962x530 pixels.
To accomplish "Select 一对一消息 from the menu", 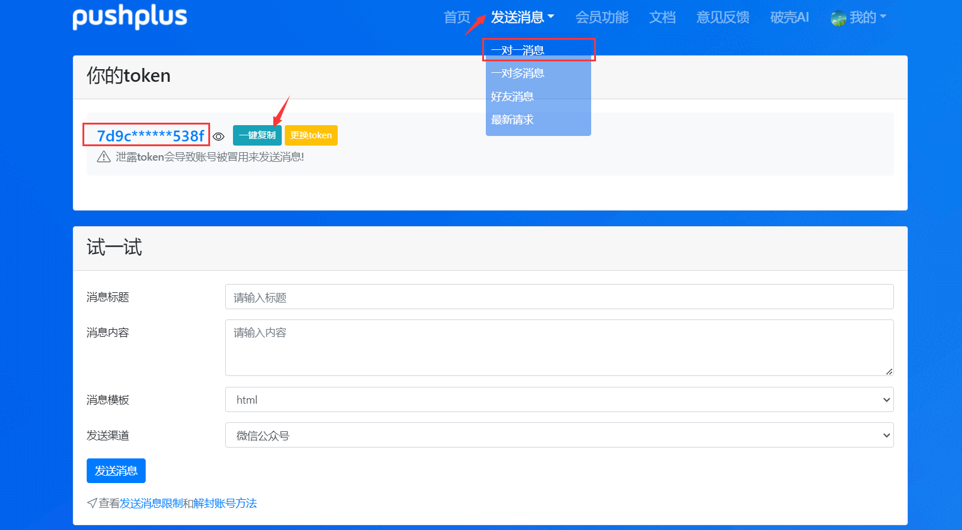I will [518, 50].
